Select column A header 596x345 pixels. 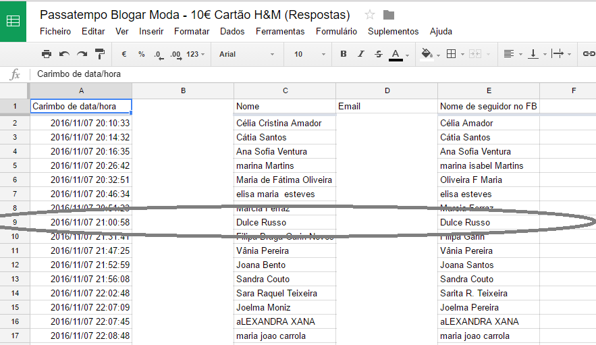coord(81,91)
